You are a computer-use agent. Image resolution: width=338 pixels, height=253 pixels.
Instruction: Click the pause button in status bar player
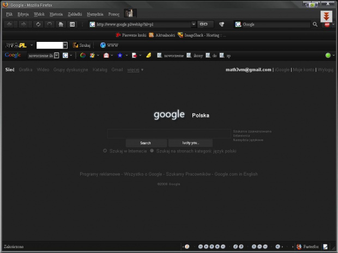(x=212, y=246)
